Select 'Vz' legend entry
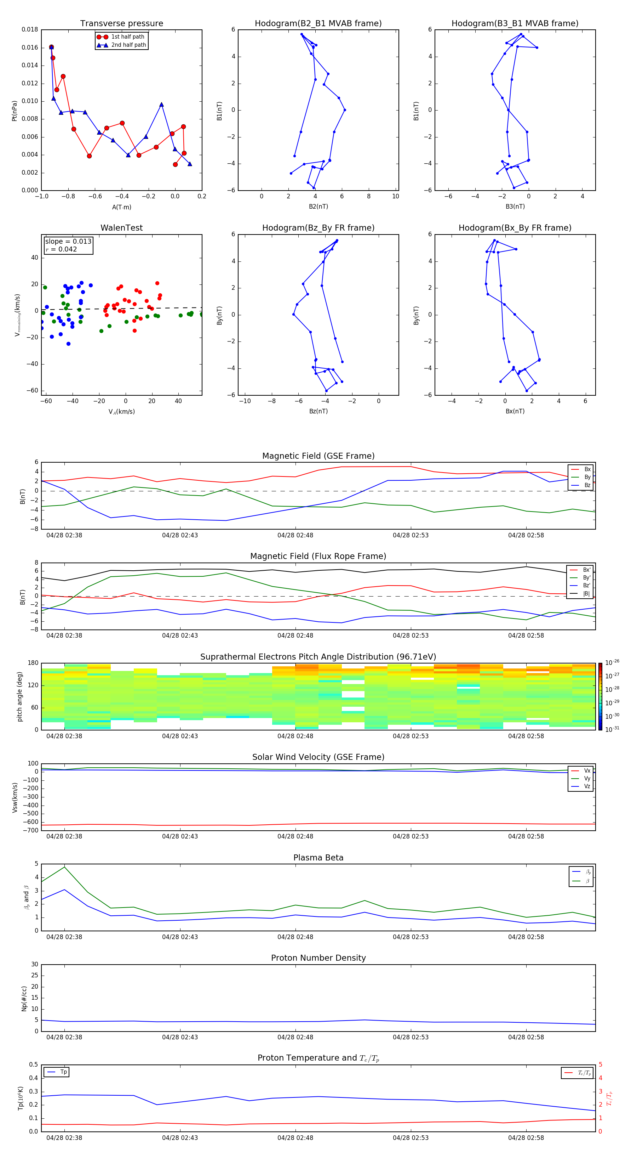637x1169 pixels. click(x=581, y=786)
